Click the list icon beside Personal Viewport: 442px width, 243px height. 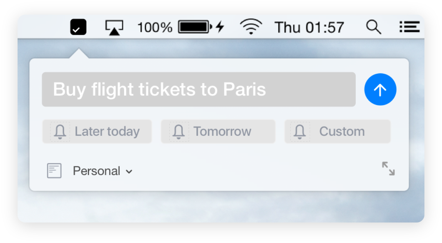[54, 171]
